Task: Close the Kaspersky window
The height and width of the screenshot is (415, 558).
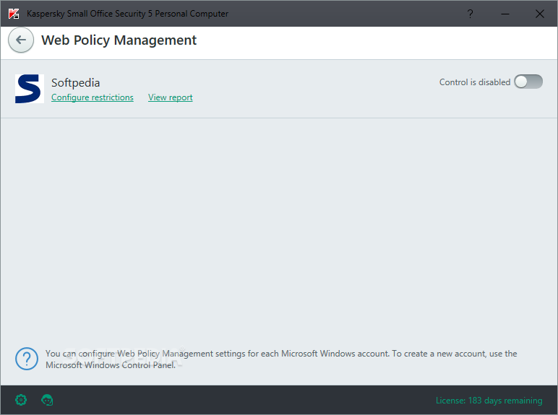Action: tap(539, 14)
